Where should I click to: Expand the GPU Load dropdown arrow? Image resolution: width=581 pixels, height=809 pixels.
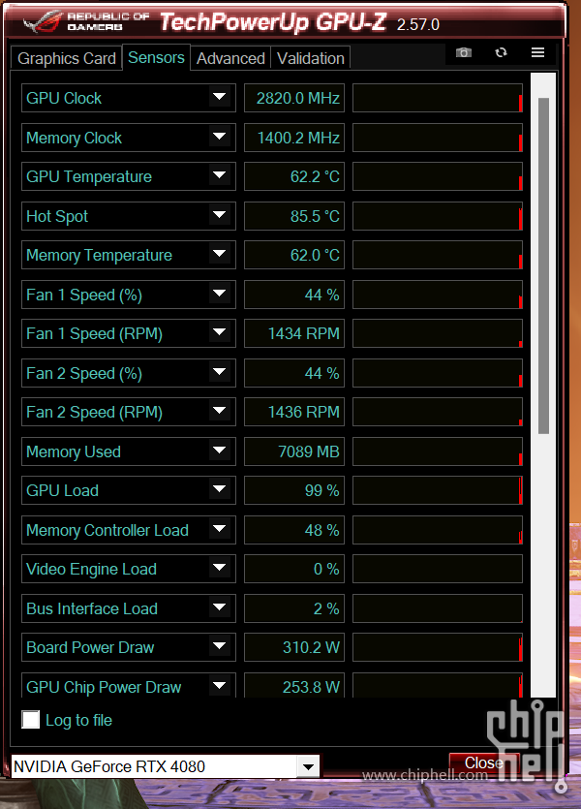point(220,489)
